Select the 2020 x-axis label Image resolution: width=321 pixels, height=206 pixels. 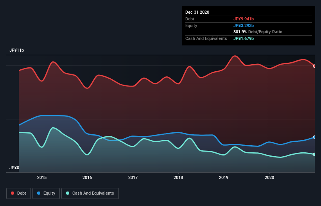point(269,177)
